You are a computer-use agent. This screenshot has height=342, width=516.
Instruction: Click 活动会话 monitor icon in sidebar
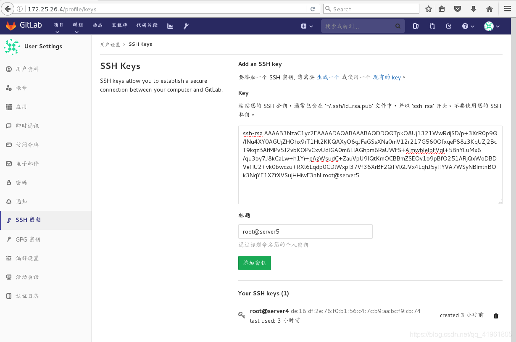coord(9,277)
